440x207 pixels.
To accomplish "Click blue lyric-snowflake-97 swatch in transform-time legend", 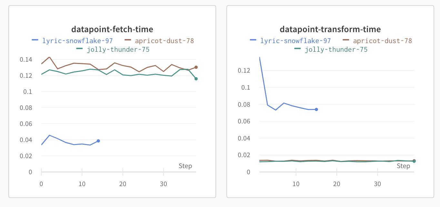I will coord(253,40).
